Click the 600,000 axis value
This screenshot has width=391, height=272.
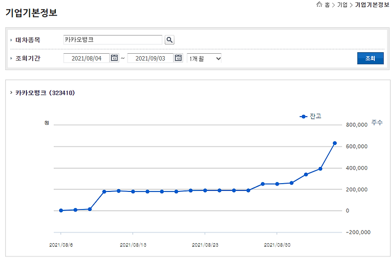pos(357,146)
